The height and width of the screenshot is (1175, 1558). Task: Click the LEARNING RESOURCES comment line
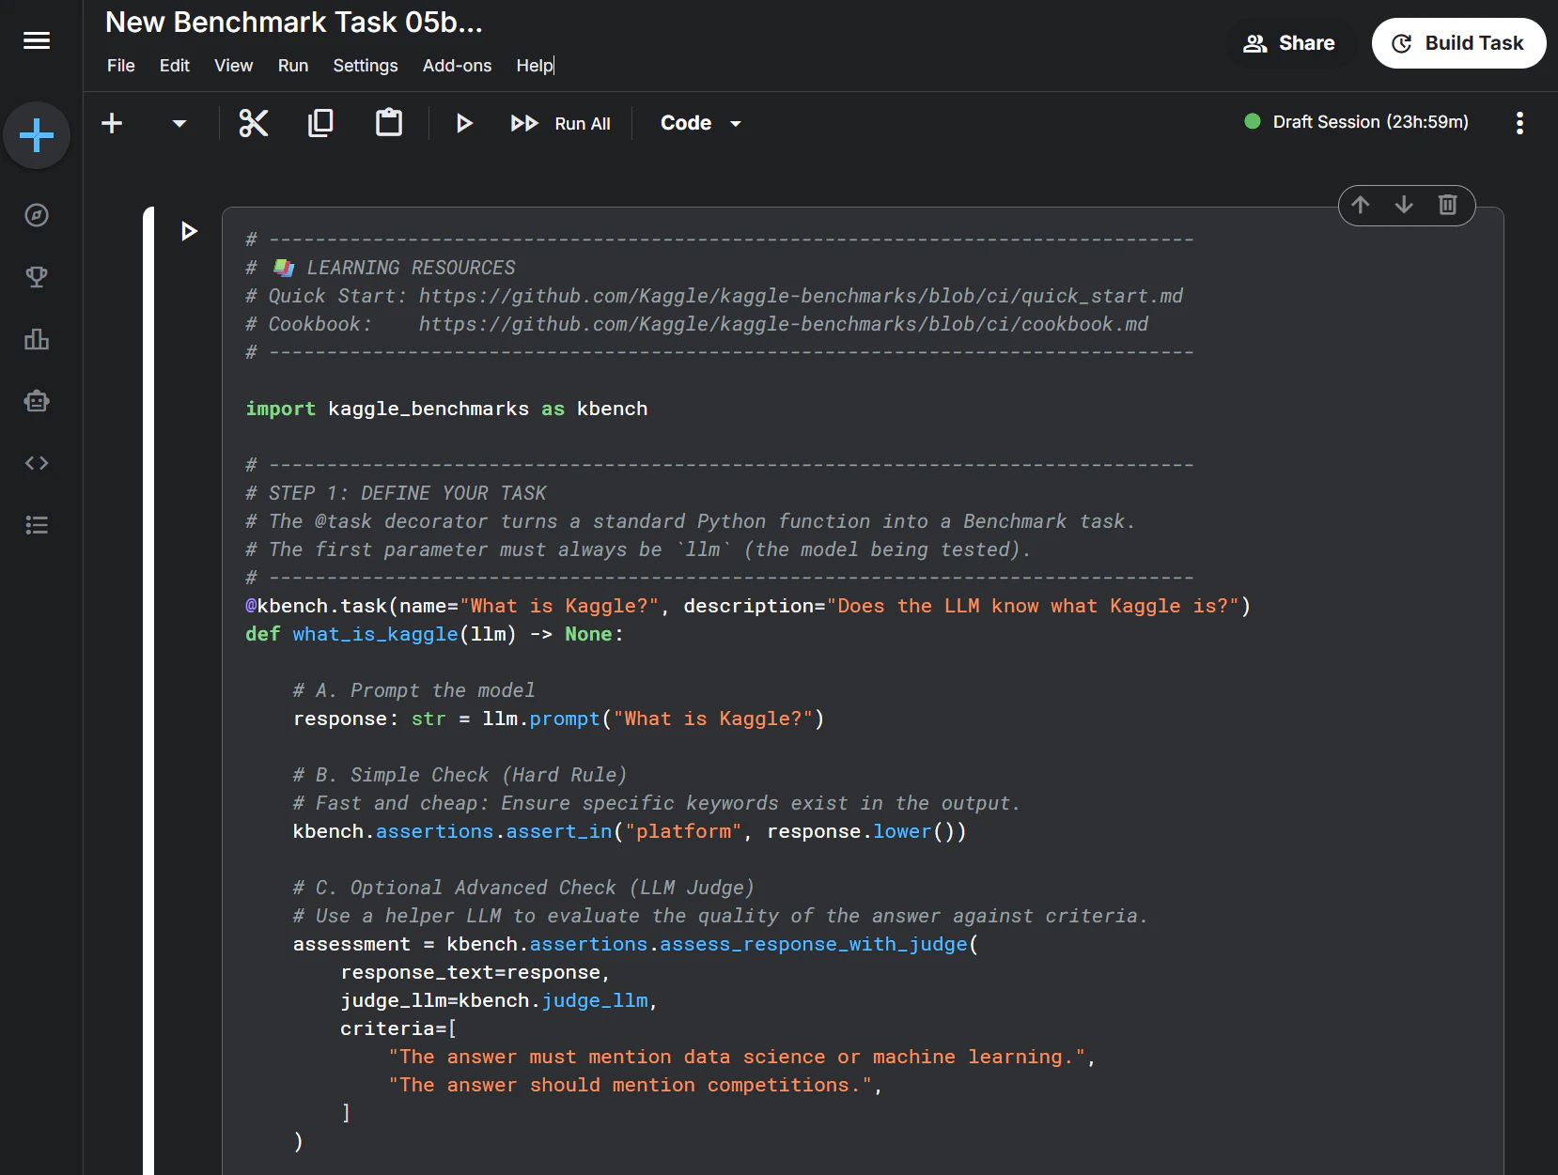pyautogui.click(x=381, y=268)
